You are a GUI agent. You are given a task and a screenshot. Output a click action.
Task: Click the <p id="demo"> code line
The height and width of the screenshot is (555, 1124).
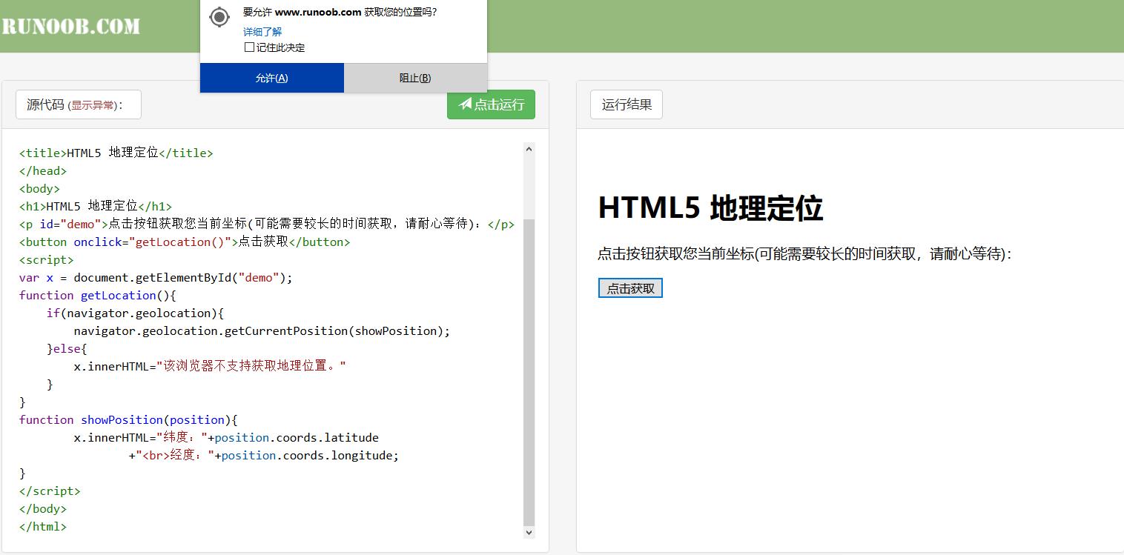(267, 224)
